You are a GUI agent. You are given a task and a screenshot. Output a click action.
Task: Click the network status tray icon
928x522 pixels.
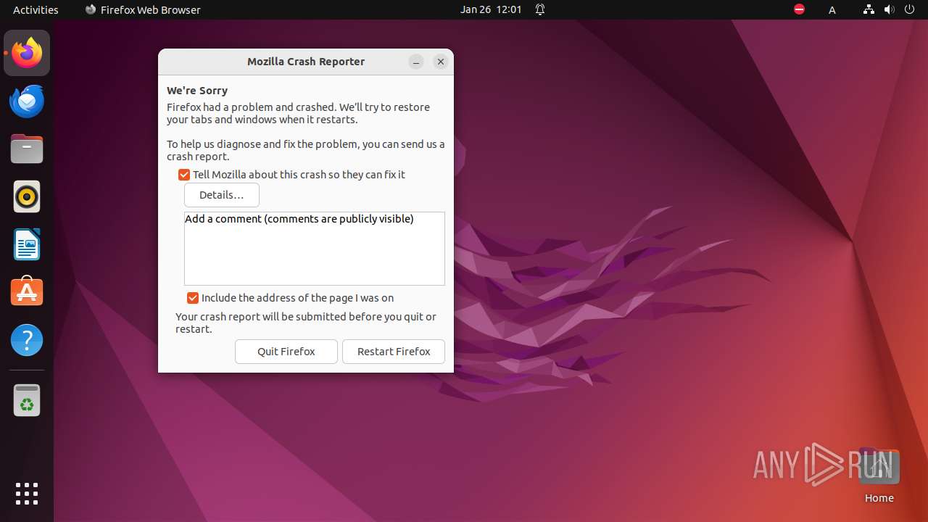click(x=869, y=9)
